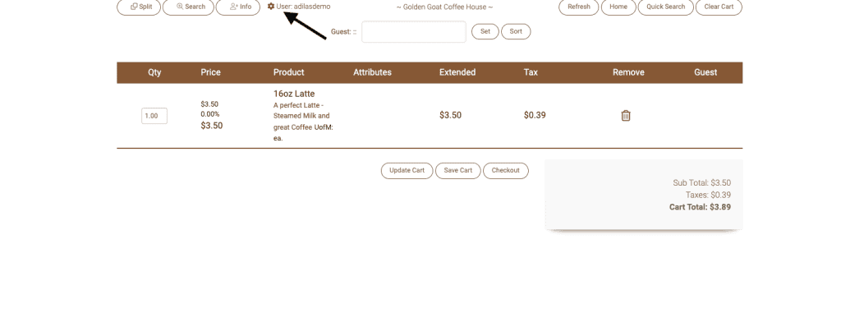Click the Split button
Screen dimensions: 841x318
139,7
